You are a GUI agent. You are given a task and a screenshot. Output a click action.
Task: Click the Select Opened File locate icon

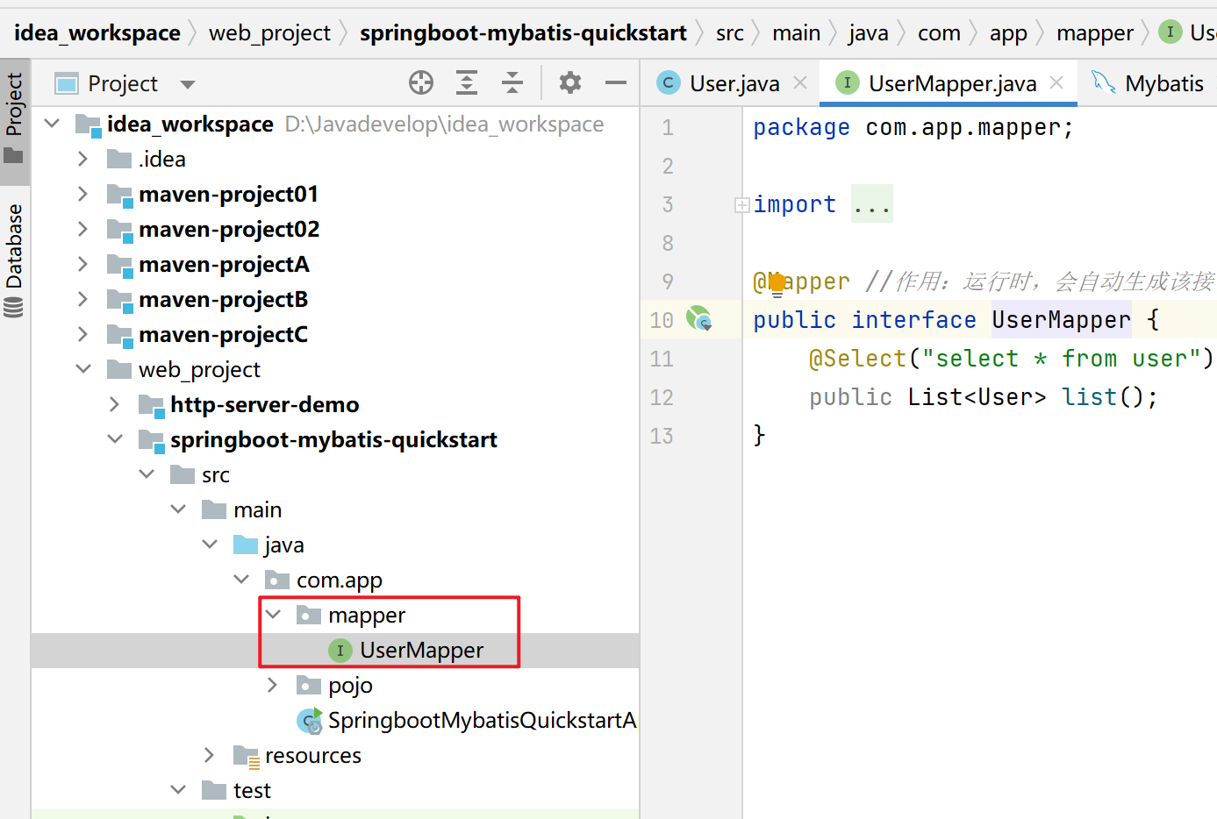(421, 83)
